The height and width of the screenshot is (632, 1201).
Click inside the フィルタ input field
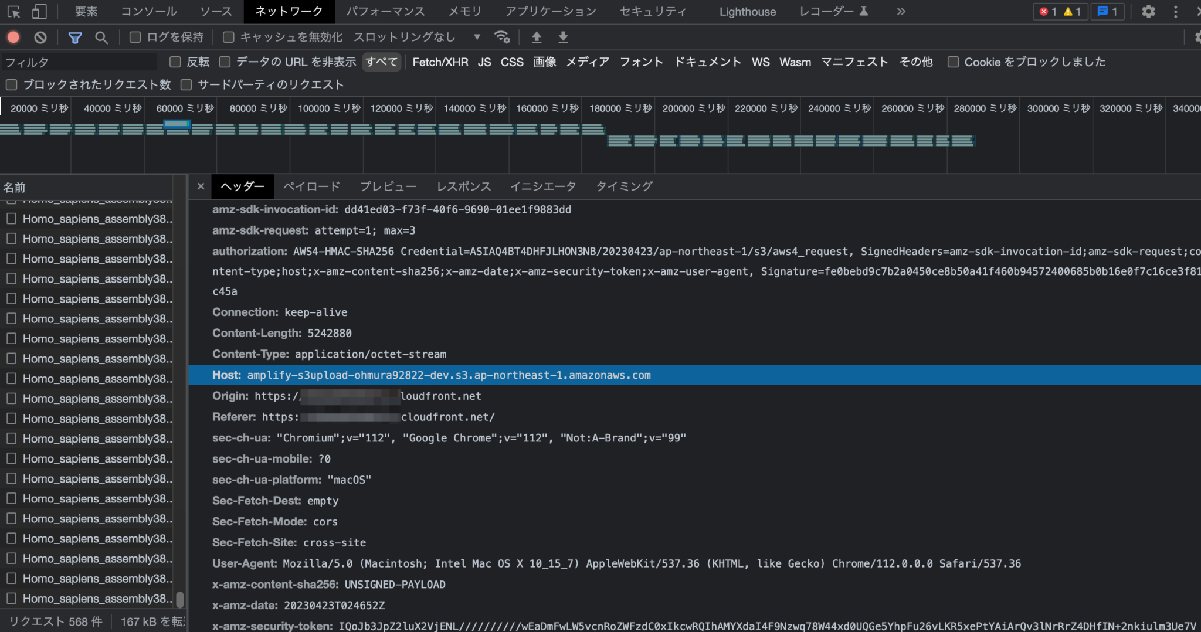click(79, 62)
